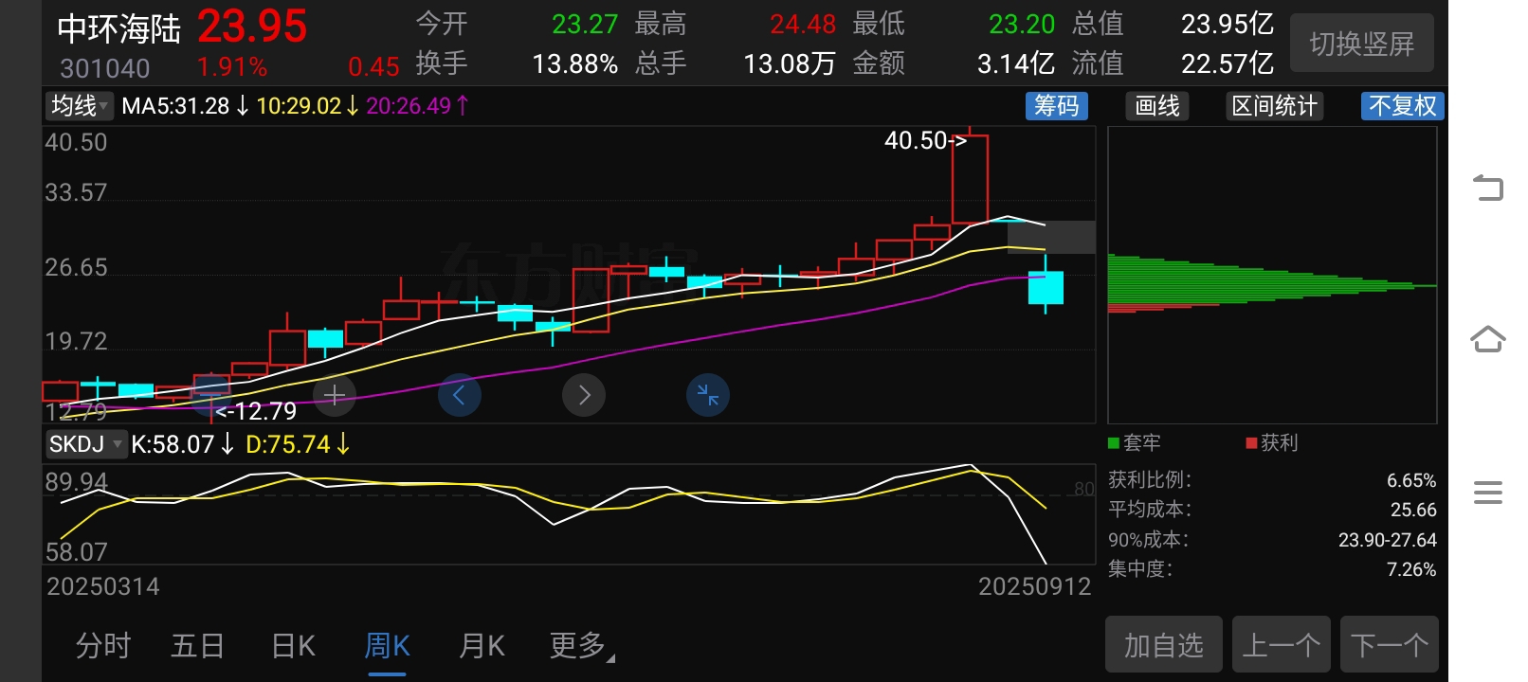Tap 获利比例 value 6.65%

click(1411, 480)
